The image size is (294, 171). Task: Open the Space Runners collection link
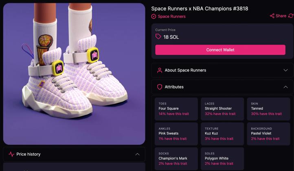point(171,17)
